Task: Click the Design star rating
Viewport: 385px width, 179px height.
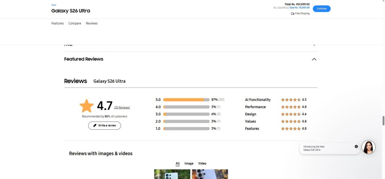Action: point(291,114)
